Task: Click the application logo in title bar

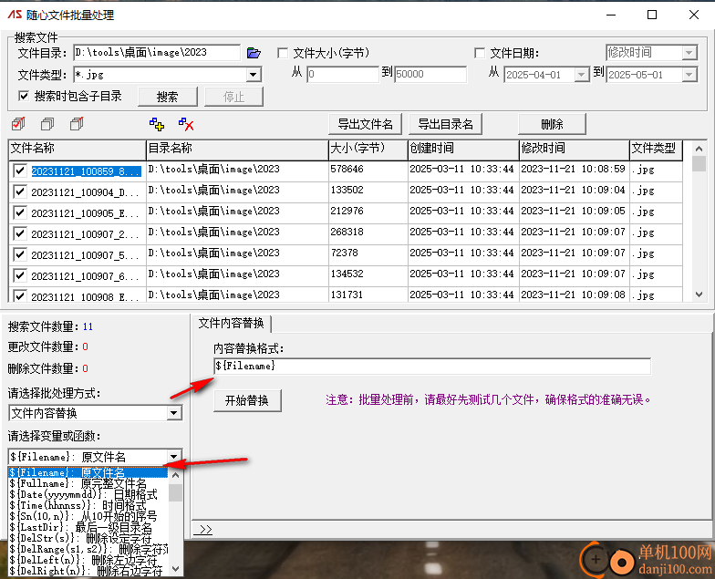Action: [15, 15]
